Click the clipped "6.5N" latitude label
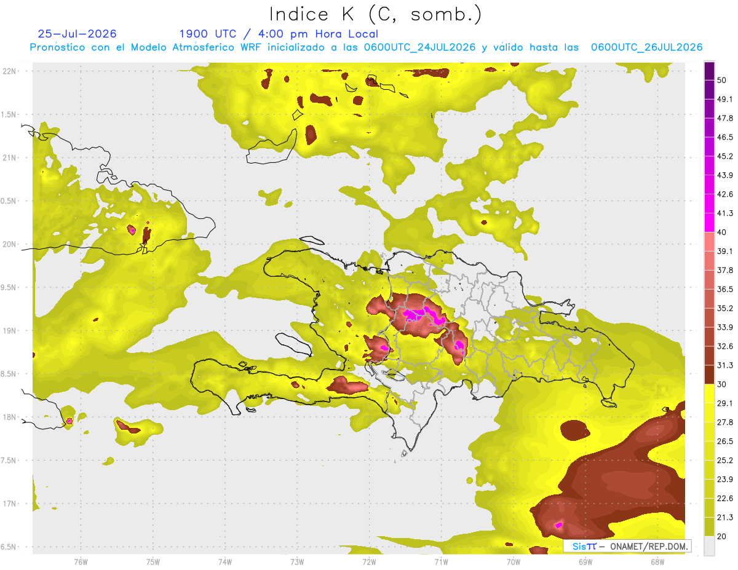Image resolution: width=738 pixels, height=570 pixels. (x=9, y=547)
